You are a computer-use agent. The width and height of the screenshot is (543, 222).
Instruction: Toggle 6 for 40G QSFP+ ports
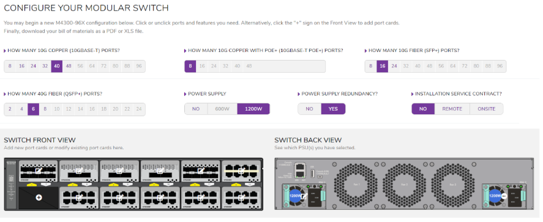pos(34,109)
